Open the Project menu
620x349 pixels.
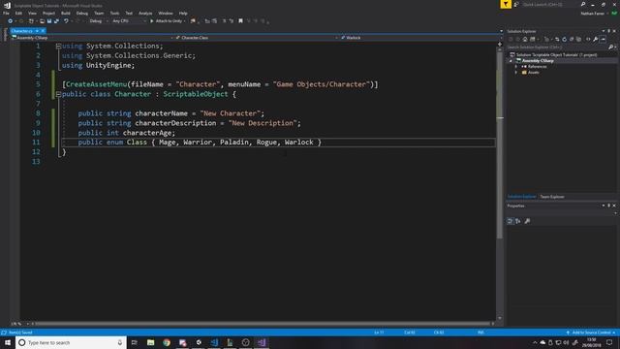click(x=48, y=13)
